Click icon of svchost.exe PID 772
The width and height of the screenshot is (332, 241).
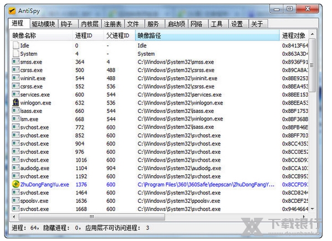(x=15, y=127)
